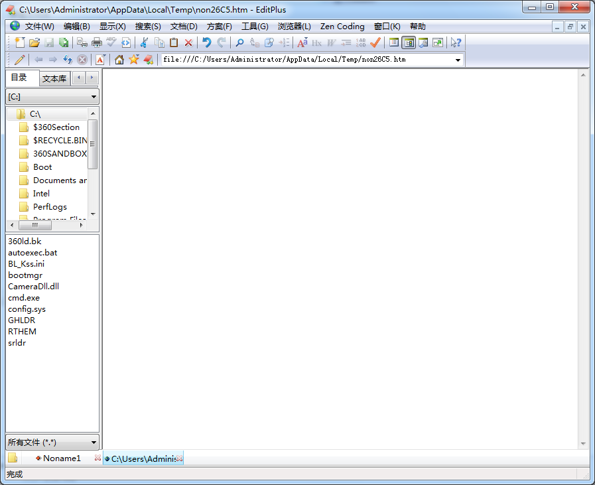
Task: Click the red check mark icon
Action: click(375, 42)
